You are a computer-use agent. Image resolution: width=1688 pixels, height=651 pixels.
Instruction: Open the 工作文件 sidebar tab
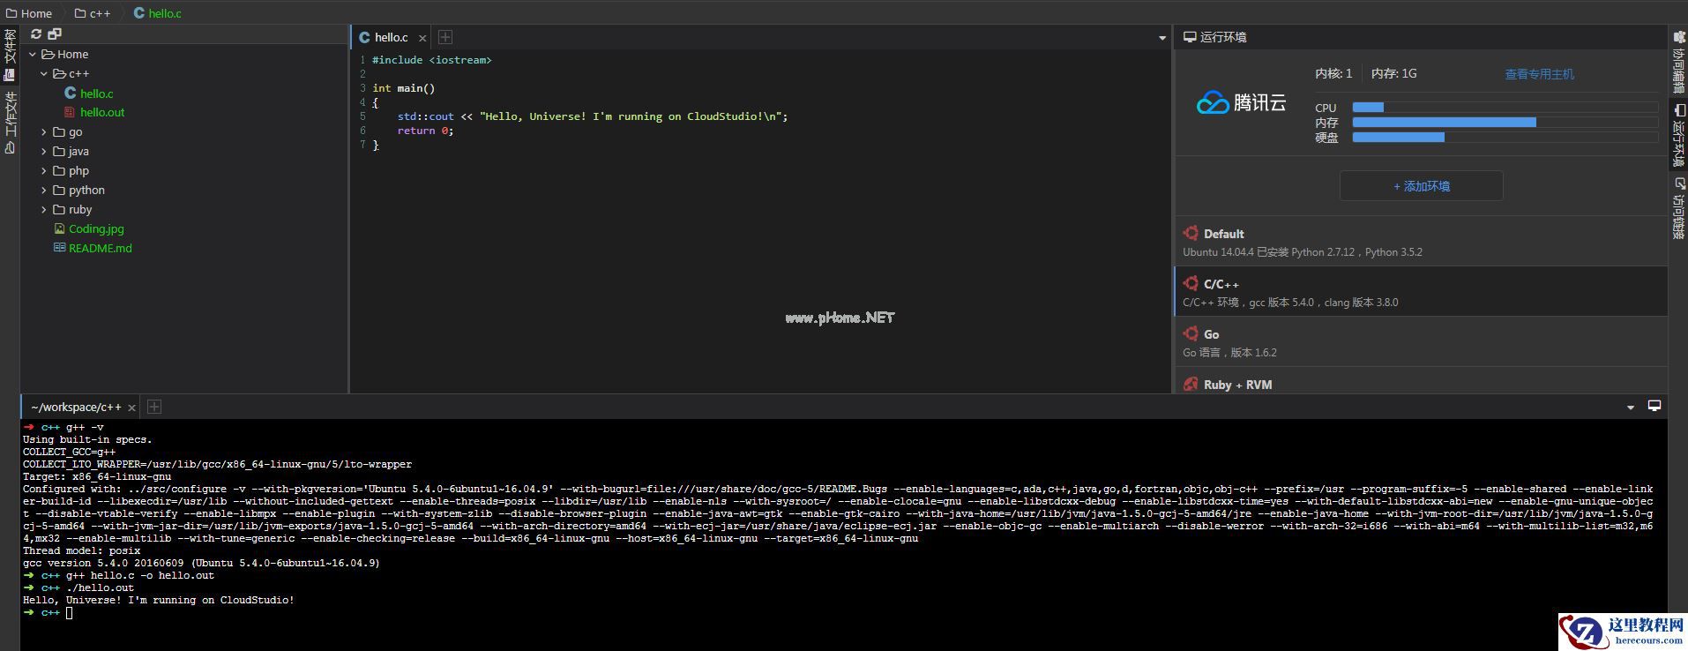click(10, 123)
